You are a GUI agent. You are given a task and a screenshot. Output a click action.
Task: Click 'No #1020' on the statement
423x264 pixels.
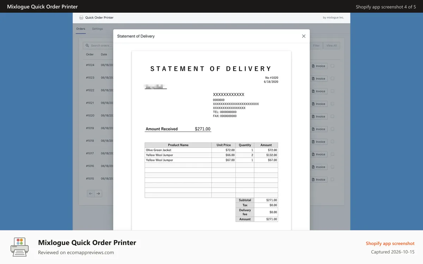click(272, 78)
